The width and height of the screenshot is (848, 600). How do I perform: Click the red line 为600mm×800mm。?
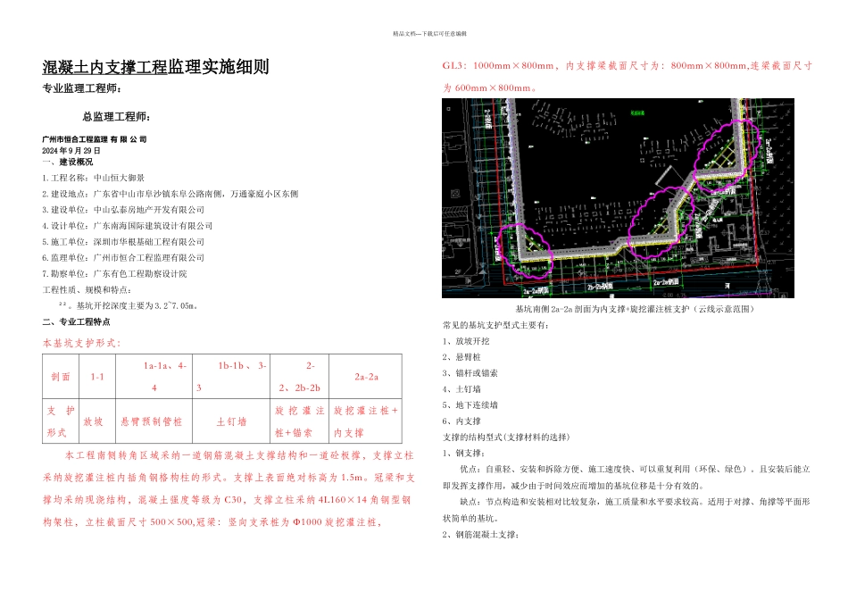[x=490, y=87]
